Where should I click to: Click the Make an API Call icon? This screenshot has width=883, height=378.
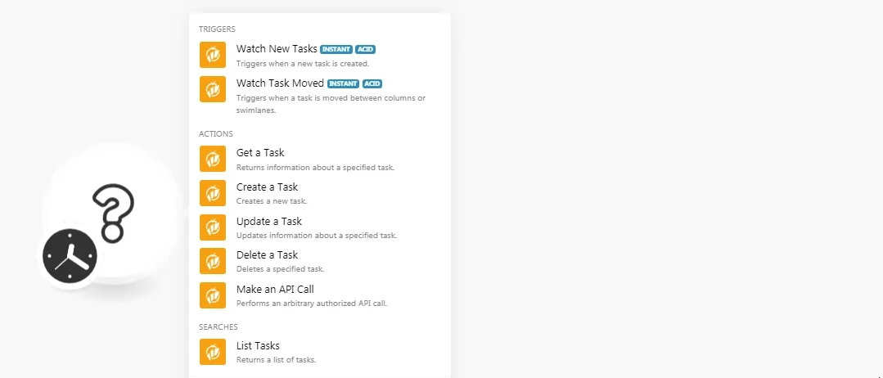click(x=212, y=295)
